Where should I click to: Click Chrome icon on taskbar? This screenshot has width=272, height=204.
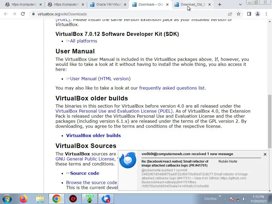tap(56, 199)
